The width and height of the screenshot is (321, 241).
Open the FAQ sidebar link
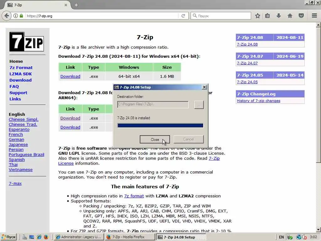pyautogui.click(x=14, y=87)
